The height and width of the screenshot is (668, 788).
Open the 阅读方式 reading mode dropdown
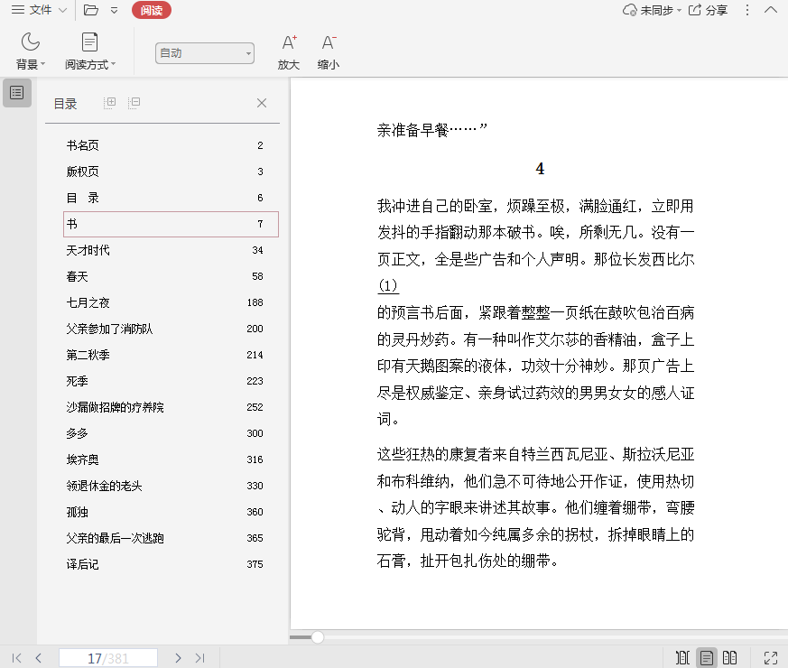(90, 52)
